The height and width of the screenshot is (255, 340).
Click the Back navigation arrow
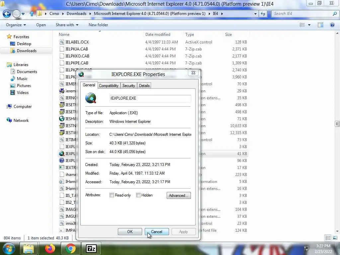tap(7, 14)
